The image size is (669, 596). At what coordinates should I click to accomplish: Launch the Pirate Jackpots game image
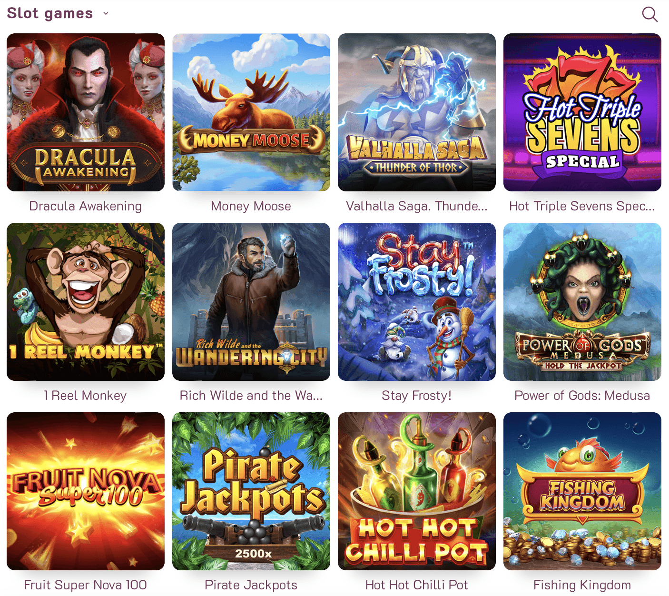click(x=251, y=491)
